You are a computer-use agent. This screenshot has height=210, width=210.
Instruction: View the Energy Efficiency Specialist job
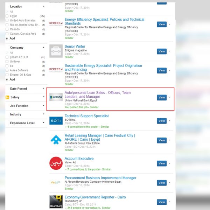point(162,24)
